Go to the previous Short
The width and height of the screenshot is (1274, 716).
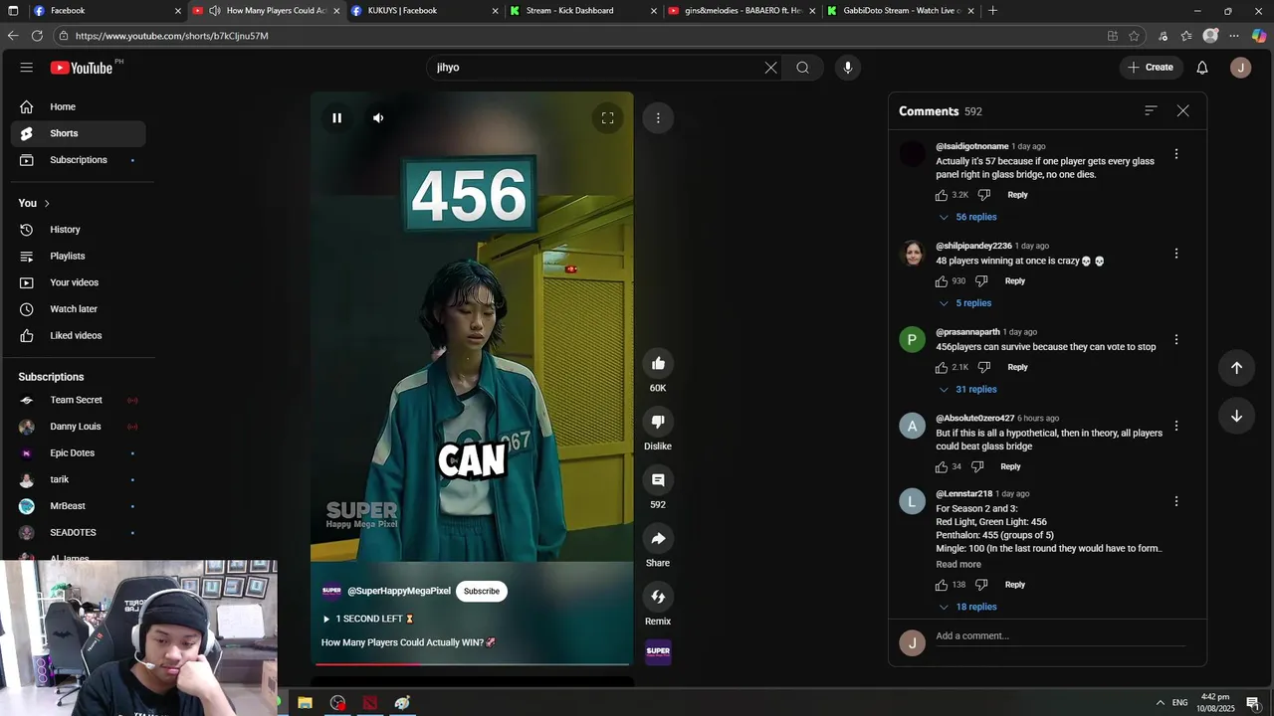(1236, 368)
